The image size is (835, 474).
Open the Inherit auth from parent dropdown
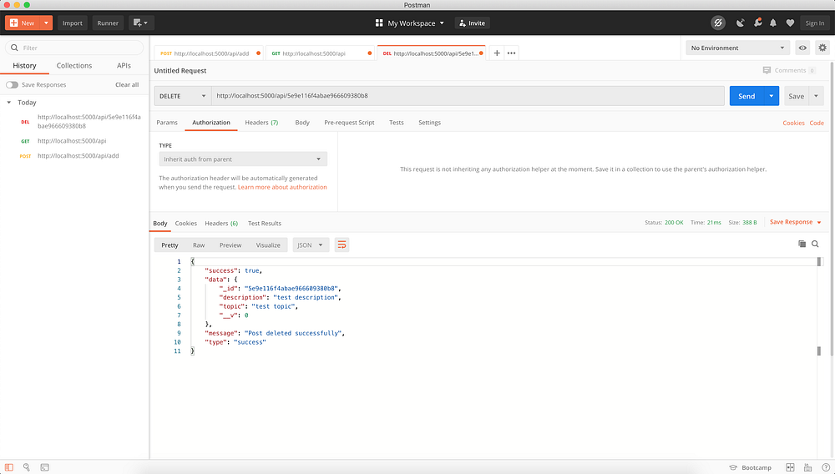coord(243,159)
